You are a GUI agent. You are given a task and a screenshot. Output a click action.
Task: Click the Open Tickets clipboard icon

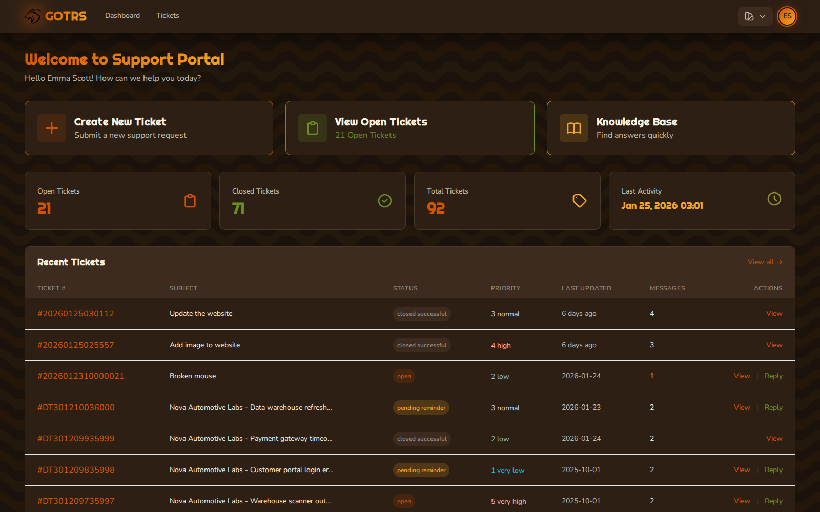pyautogui.click(x=190, y=201)
